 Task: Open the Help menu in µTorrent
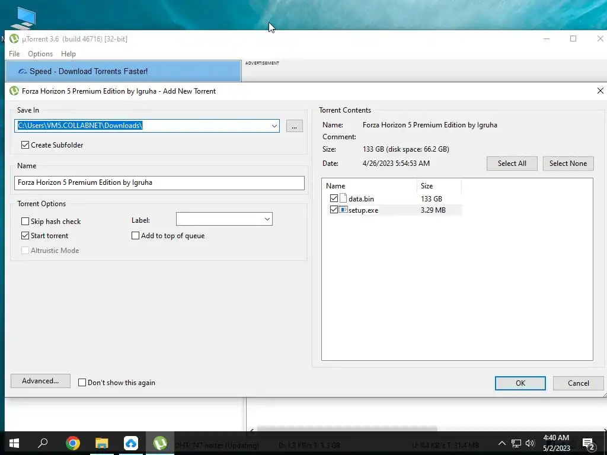coord(68,54)
